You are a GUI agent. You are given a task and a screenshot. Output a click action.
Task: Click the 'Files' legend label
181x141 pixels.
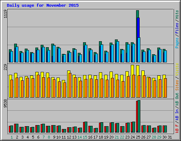coord(177,28)
